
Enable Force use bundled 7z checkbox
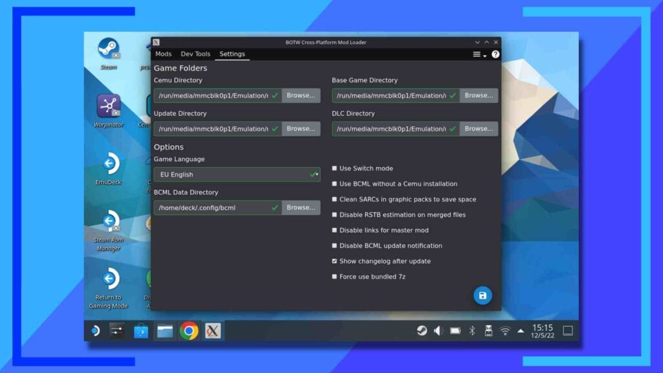(x=335, y=277)
